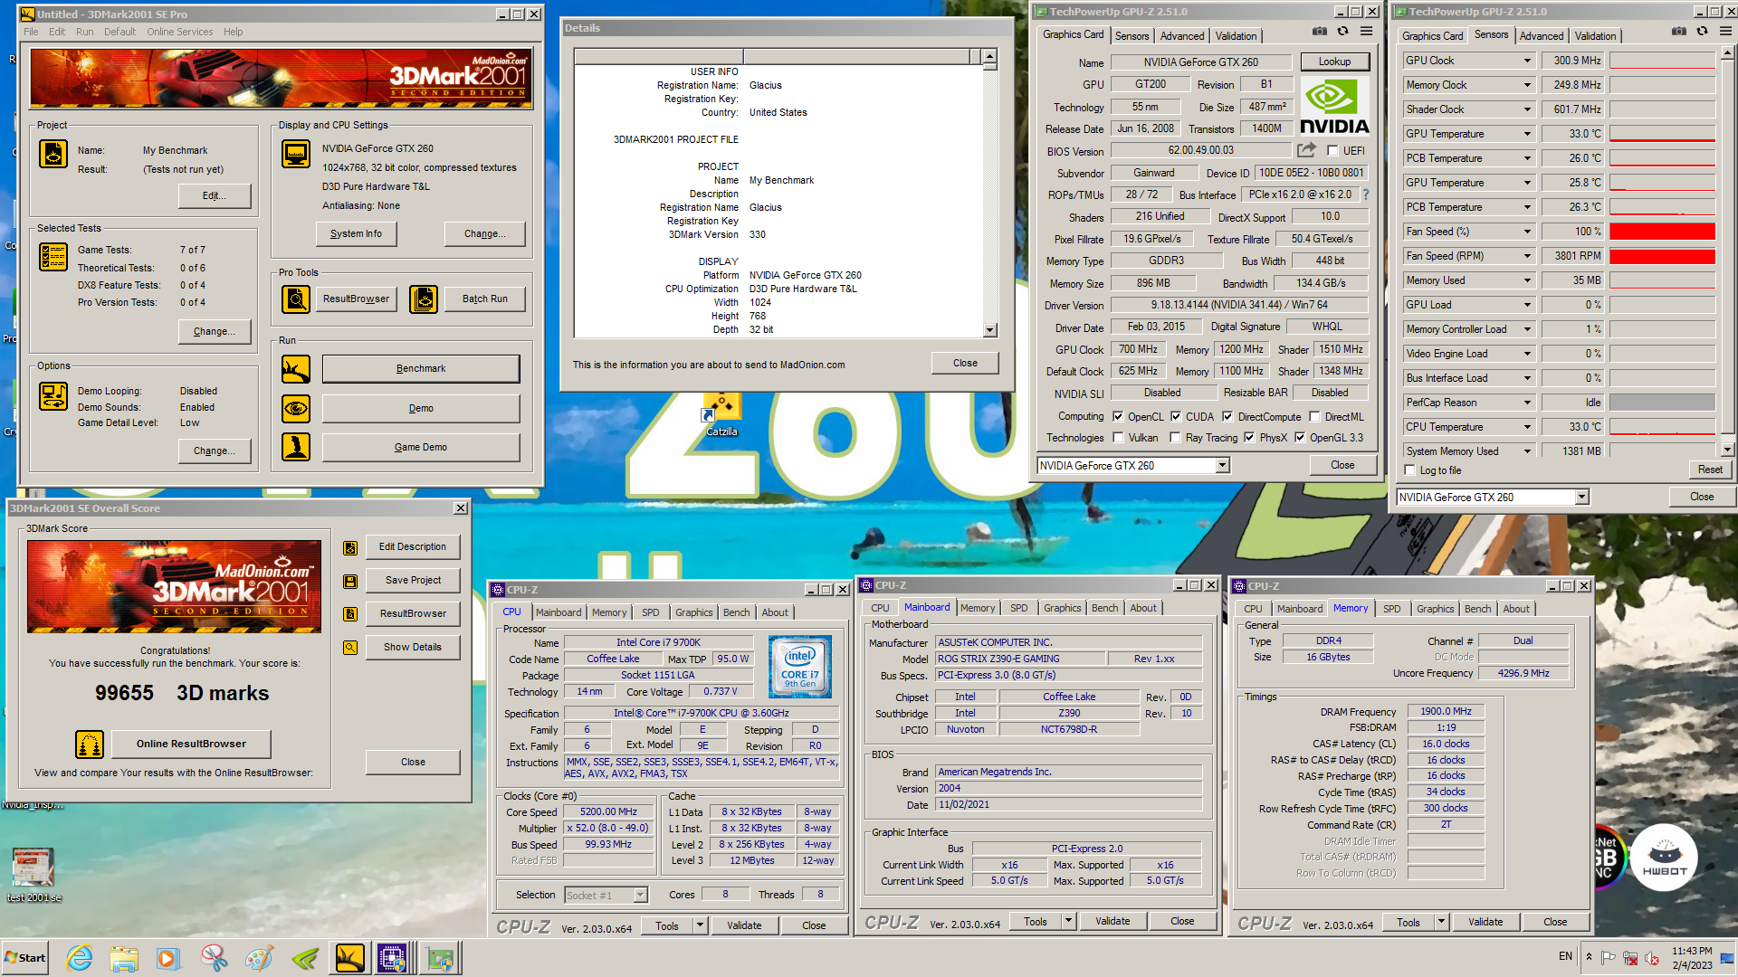This screenshot has width=1738, height=977.
Task: Click the ResultBrowser icon in score window
Action: tap(350, 614)
